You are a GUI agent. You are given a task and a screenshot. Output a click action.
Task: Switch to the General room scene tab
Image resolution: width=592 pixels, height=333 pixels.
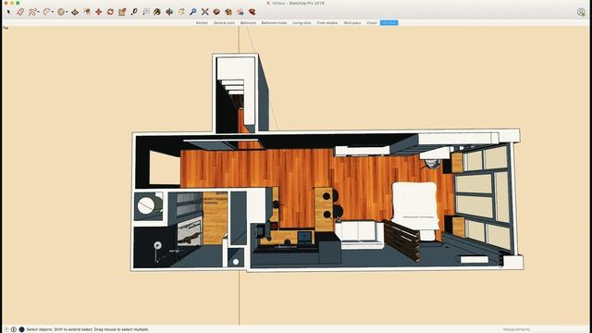click(224, 23)
